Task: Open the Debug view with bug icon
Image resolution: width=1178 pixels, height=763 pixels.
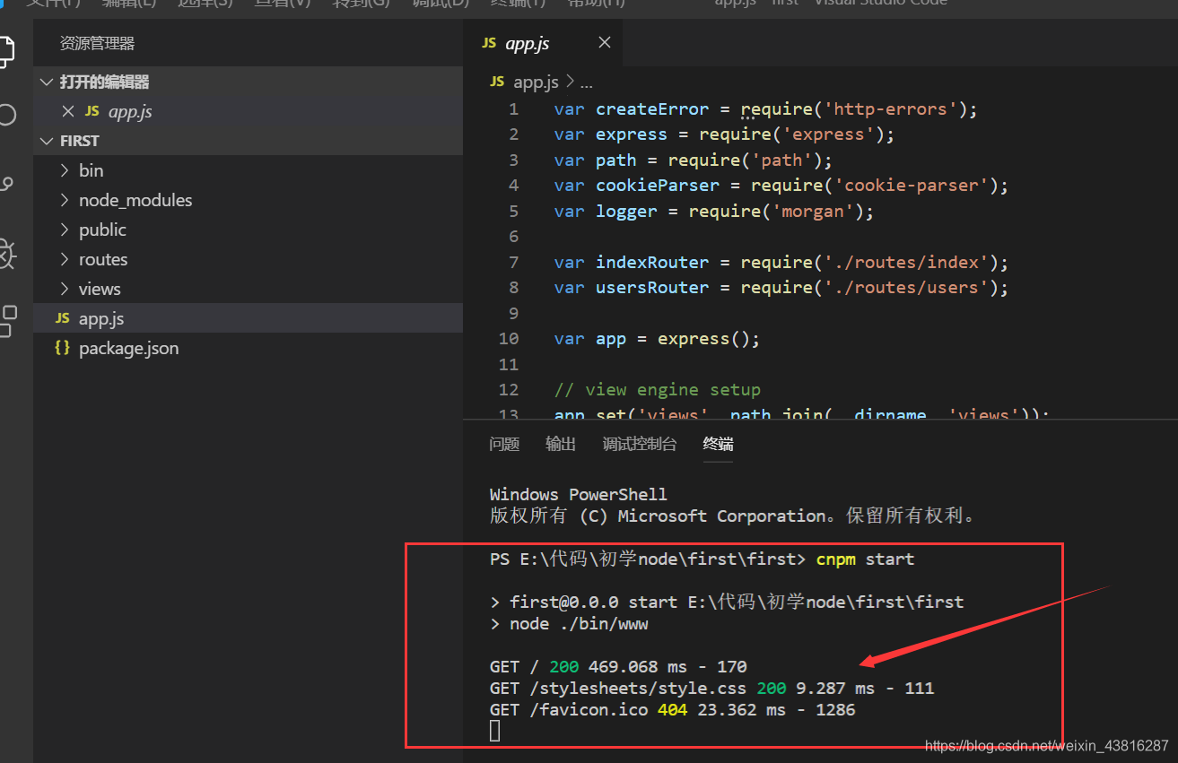Action: click(x=6, y=254)
